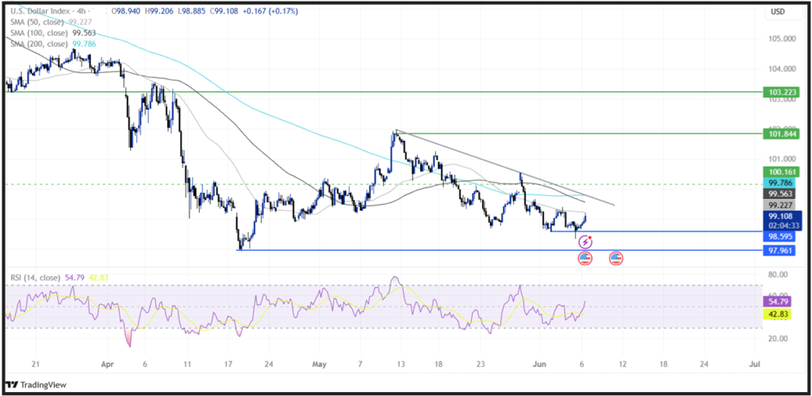Viewport: 812px width, 396px height.
Task: Click the 105.000 price axis value
Action: pos(781,39)
